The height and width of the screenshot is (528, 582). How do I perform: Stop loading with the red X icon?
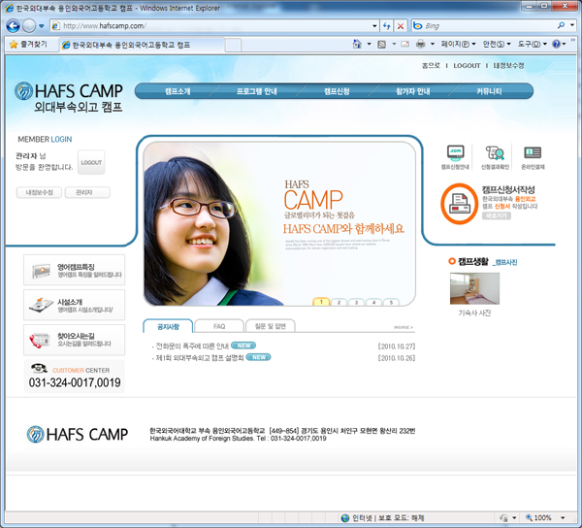[401, 26]
